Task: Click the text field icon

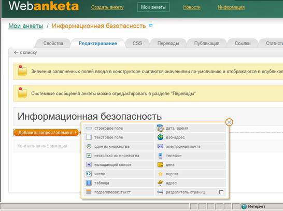Action: pos(89,137)
